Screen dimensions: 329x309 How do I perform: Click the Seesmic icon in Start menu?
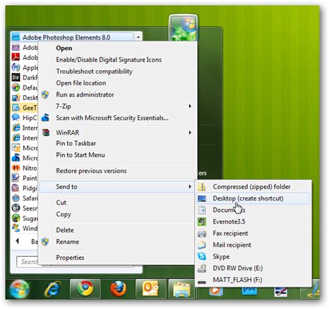coord(15,208)
